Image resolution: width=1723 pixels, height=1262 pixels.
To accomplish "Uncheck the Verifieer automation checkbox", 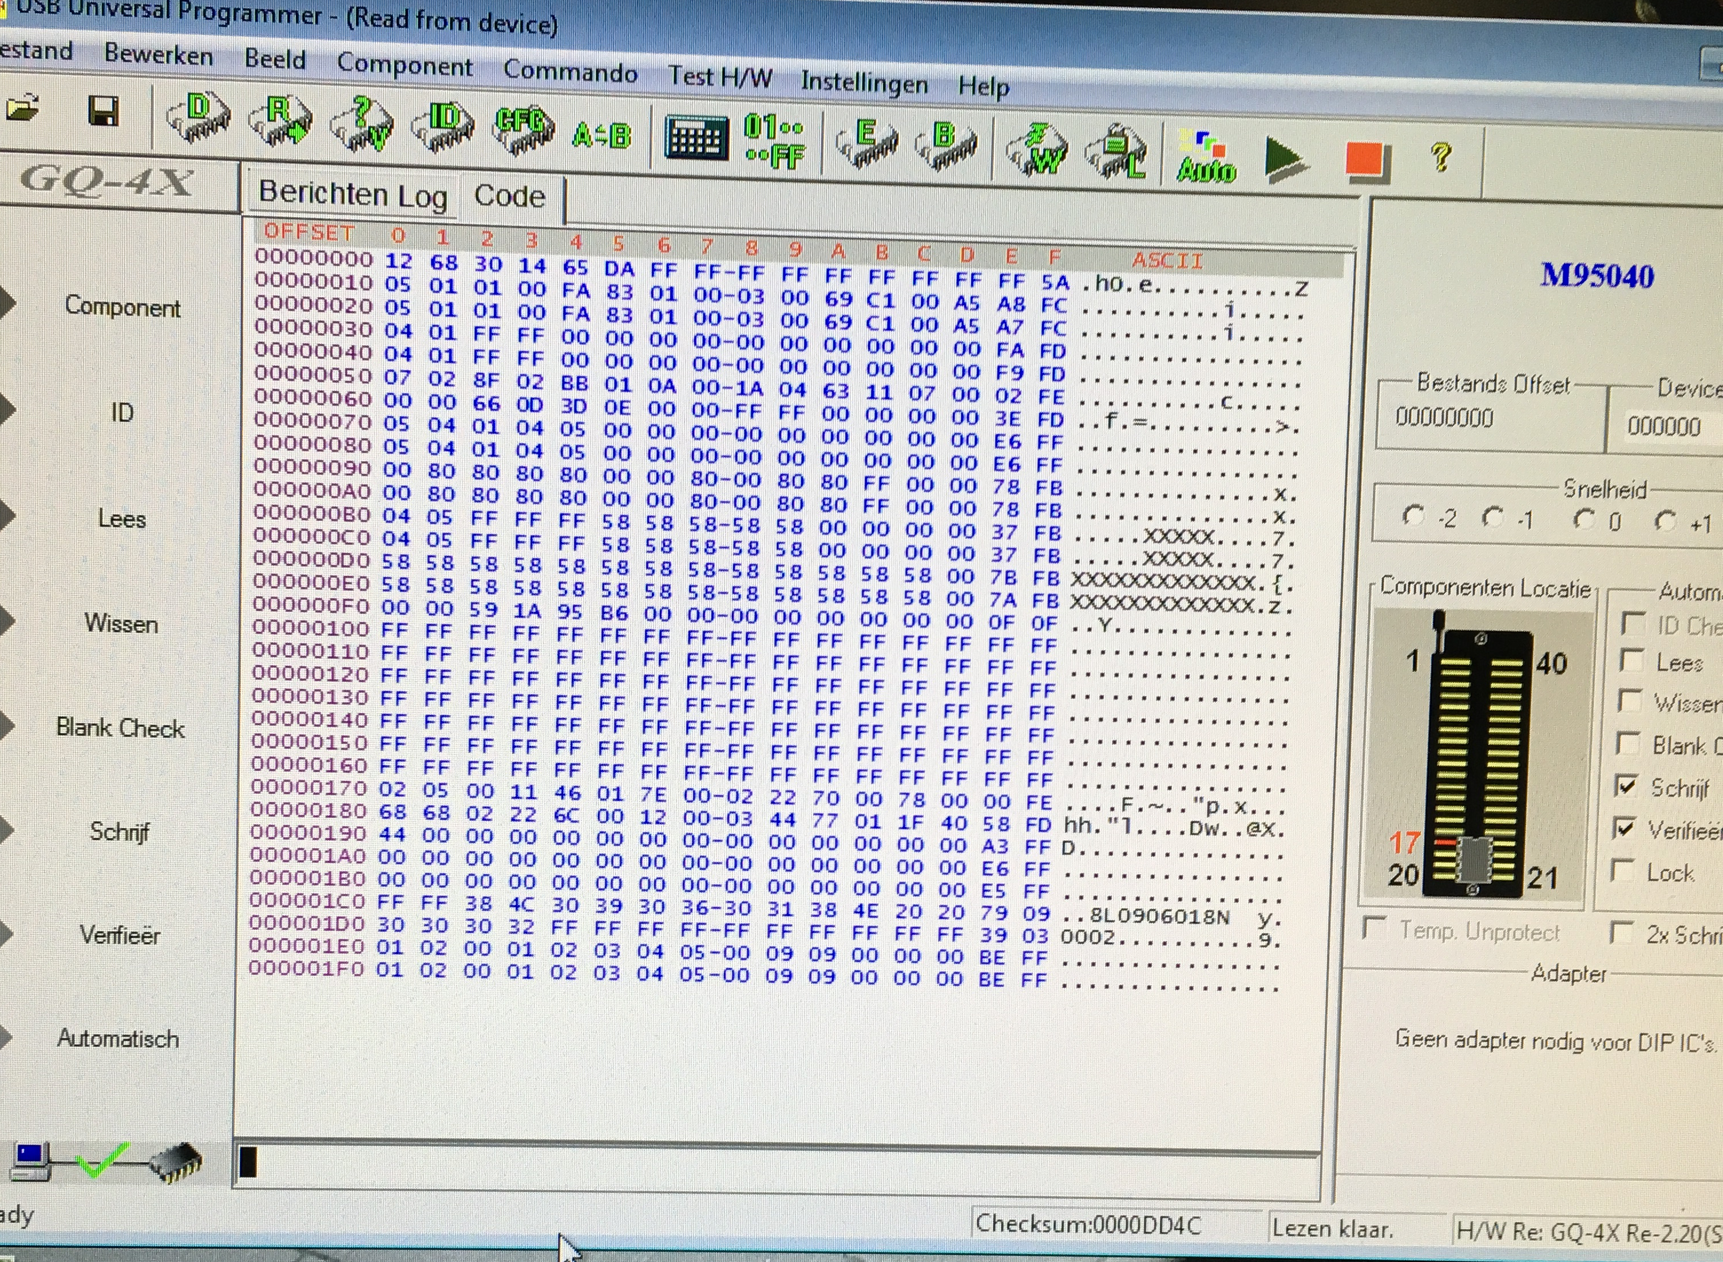I will (1626, 828).
